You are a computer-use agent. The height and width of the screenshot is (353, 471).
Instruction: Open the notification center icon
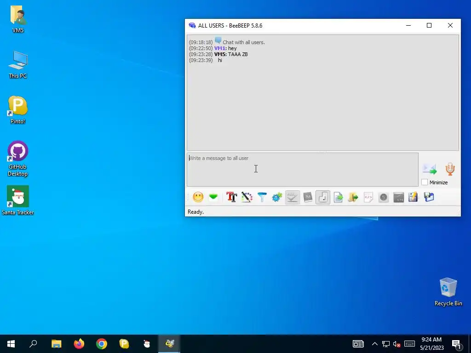(x=456, y=344)
